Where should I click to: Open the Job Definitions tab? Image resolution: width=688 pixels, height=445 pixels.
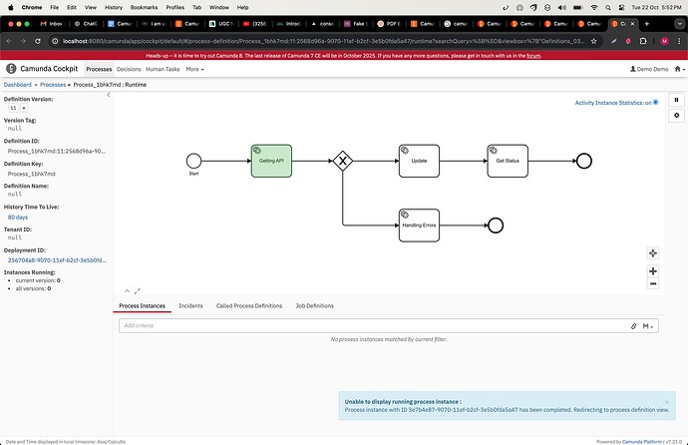click(314, 305)
